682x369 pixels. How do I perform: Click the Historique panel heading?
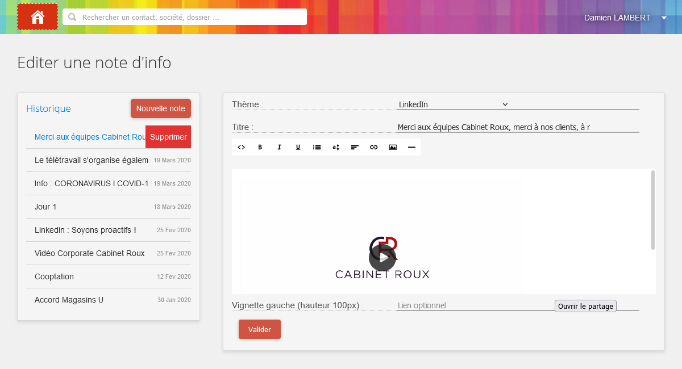click(x=48, y=108)
